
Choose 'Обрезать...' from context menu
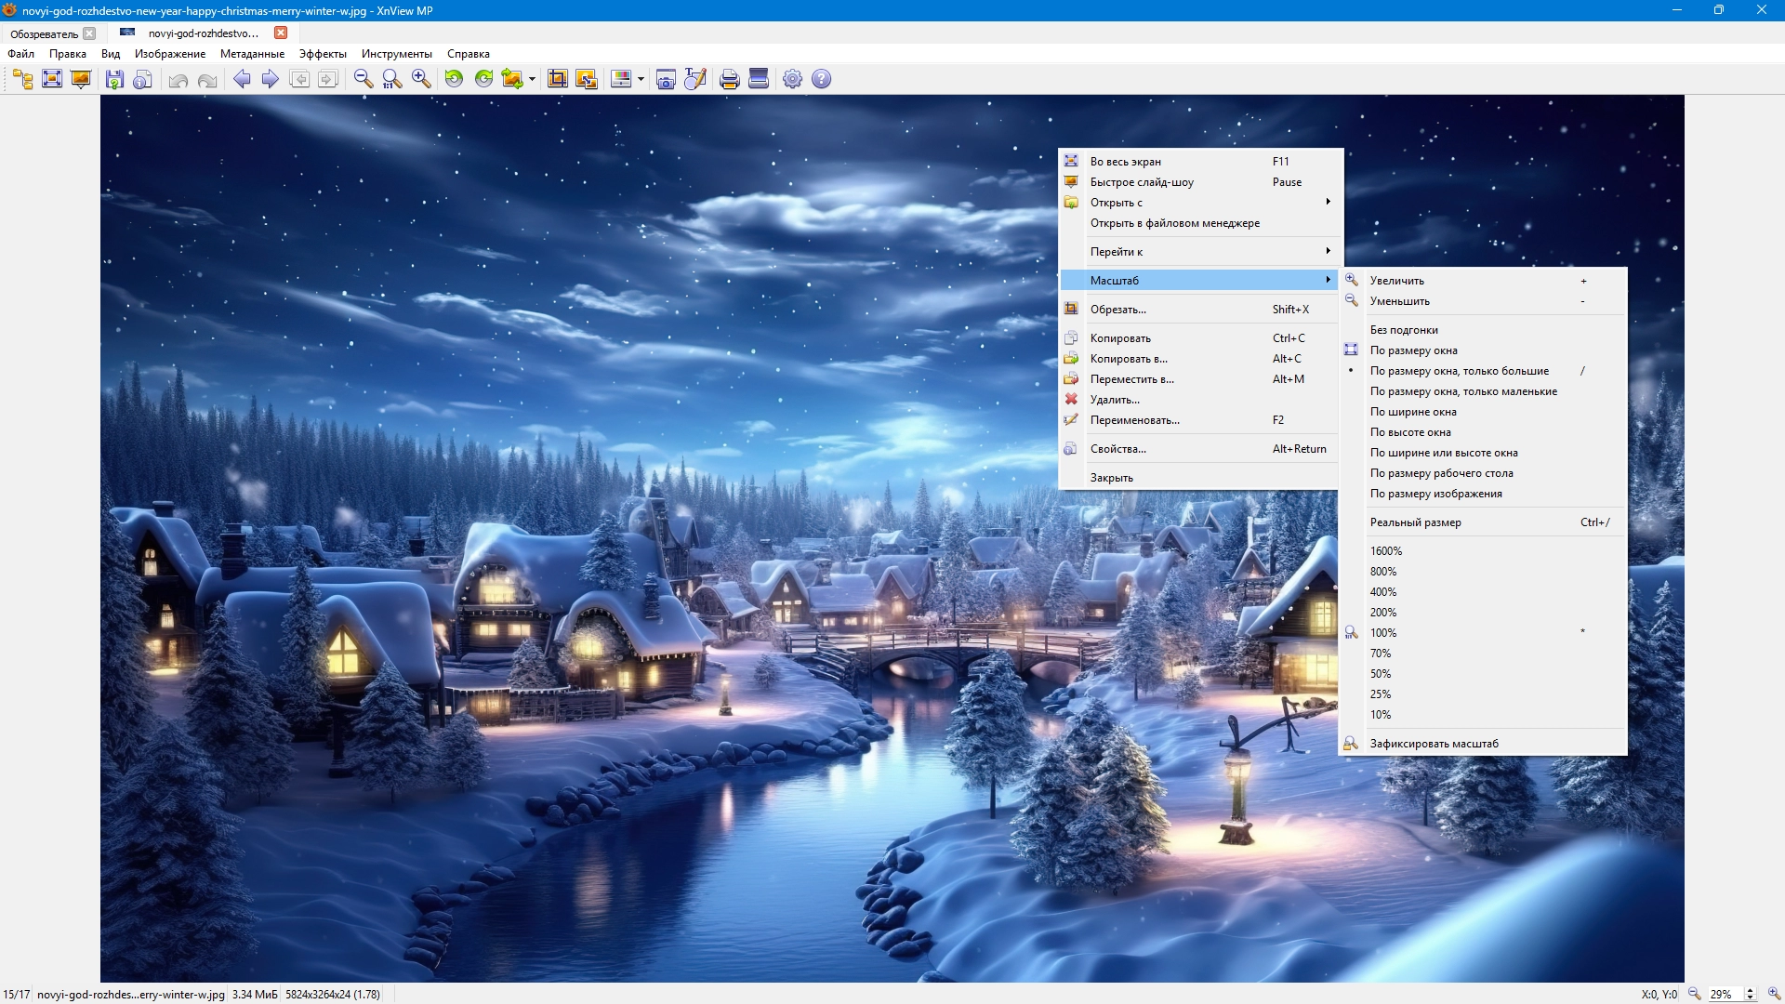[x=1117, y=310]
